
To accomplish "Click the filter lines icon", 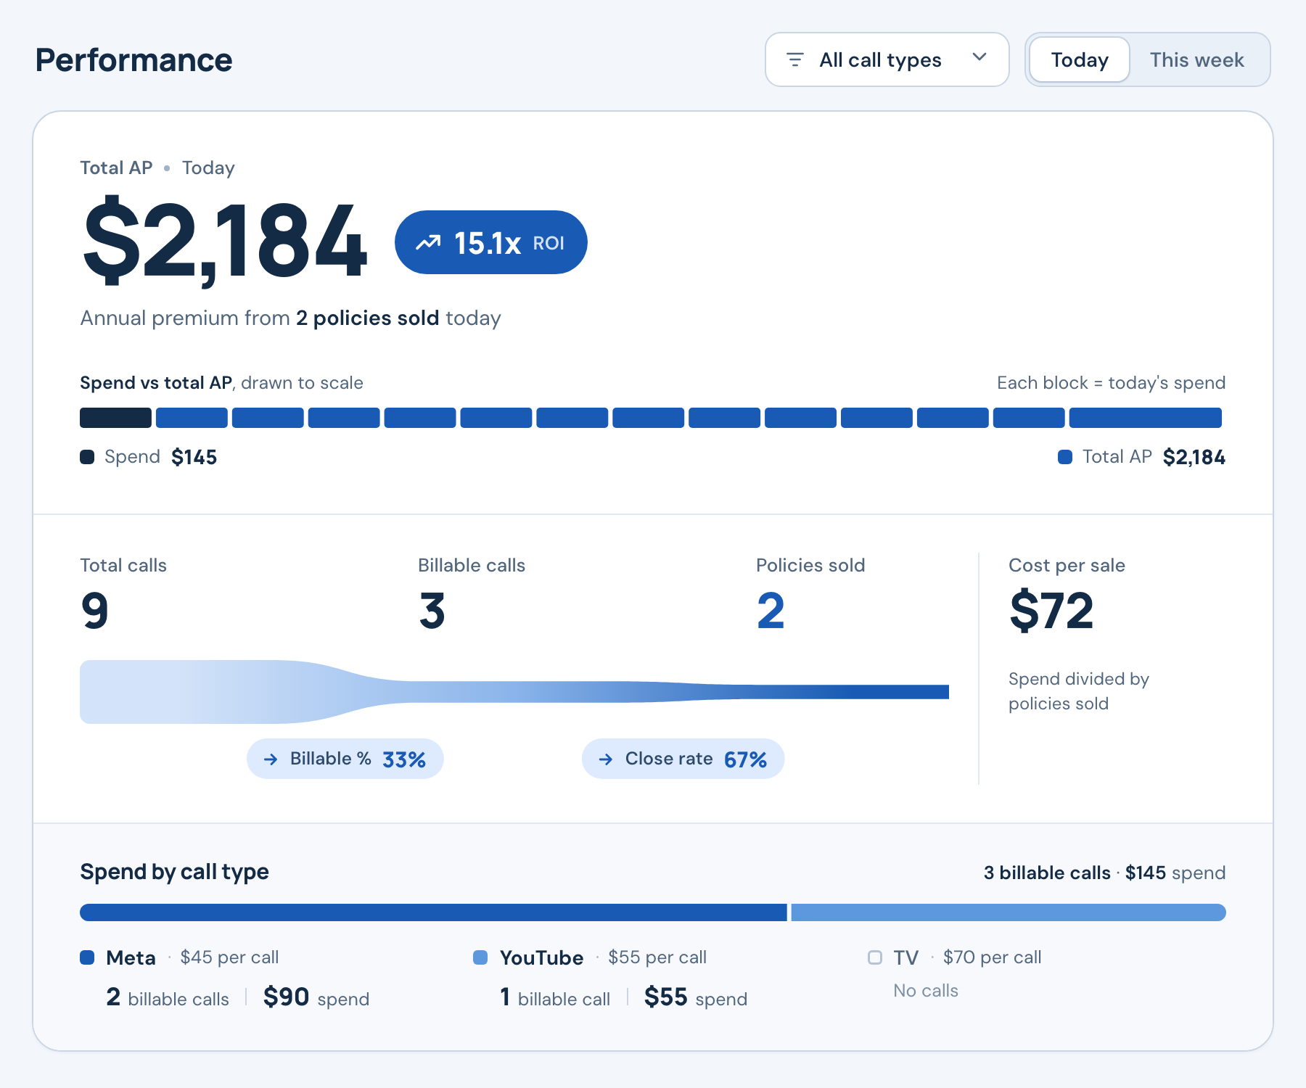I will [795, 59].
